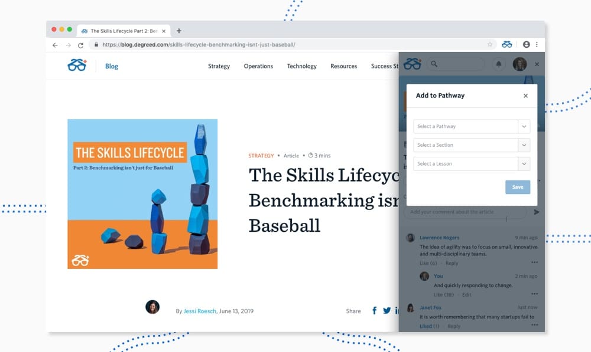This screenshot has width=591, height=352.
Task: Open more options on Janet Fox's comment
Action: pos(534,325)
